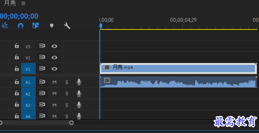Toggle insert sequences as nests option
Viewport: 259px width, 133px height.
[x=5, y=26]
